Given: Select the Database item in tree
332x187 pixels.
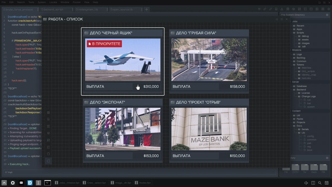Looking at the screenshot, I should [300, 86].
